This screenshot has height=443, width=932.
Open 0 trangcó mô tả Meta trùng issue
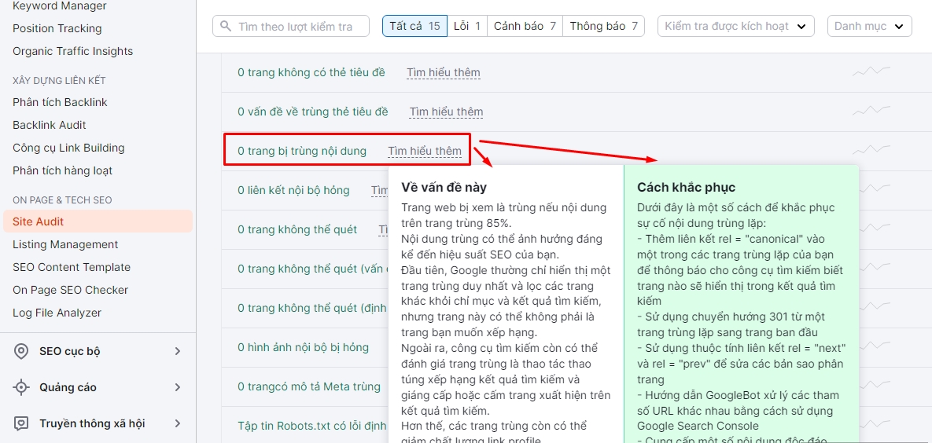coord(309,386)
